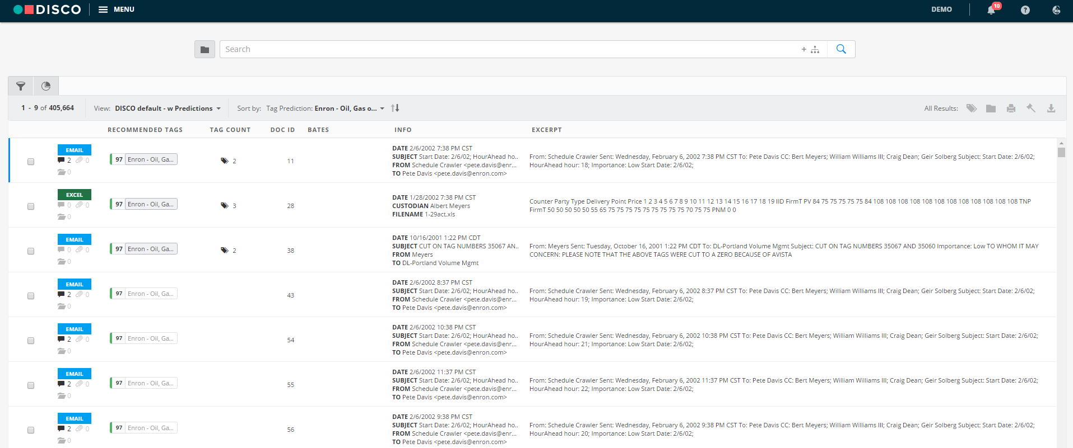
Task: Open folder icon for document 28
Action: click(x=61, y=217)
